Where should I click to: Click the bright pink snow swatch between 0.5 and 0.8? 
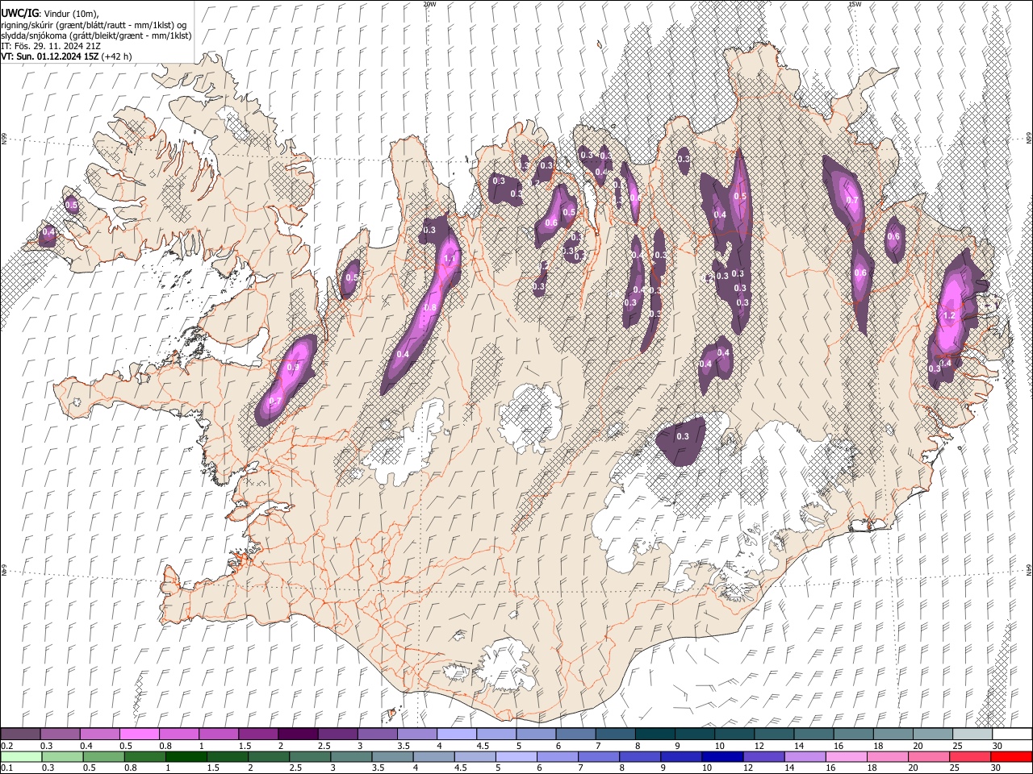coord(139,734)
